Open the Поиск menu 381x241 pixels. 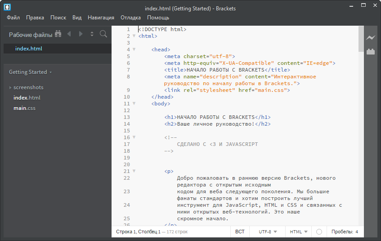point(58,18)
